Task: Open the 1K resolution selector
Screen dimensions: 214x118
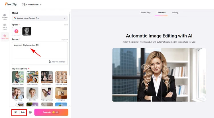Action: click(x=15, y=112)
